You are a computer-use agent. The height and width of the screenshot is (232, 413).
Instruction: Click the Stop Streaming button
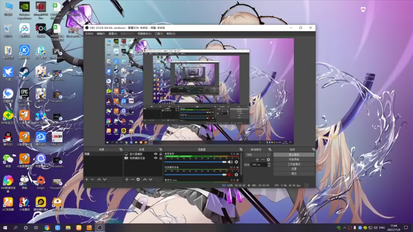[294, 155]
